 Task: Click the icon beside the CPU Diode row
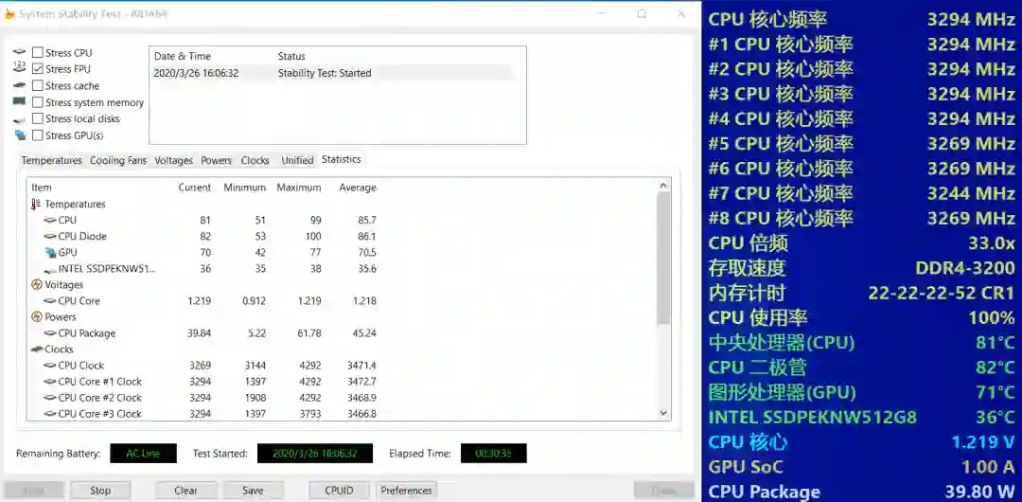[x=49, y=236]
